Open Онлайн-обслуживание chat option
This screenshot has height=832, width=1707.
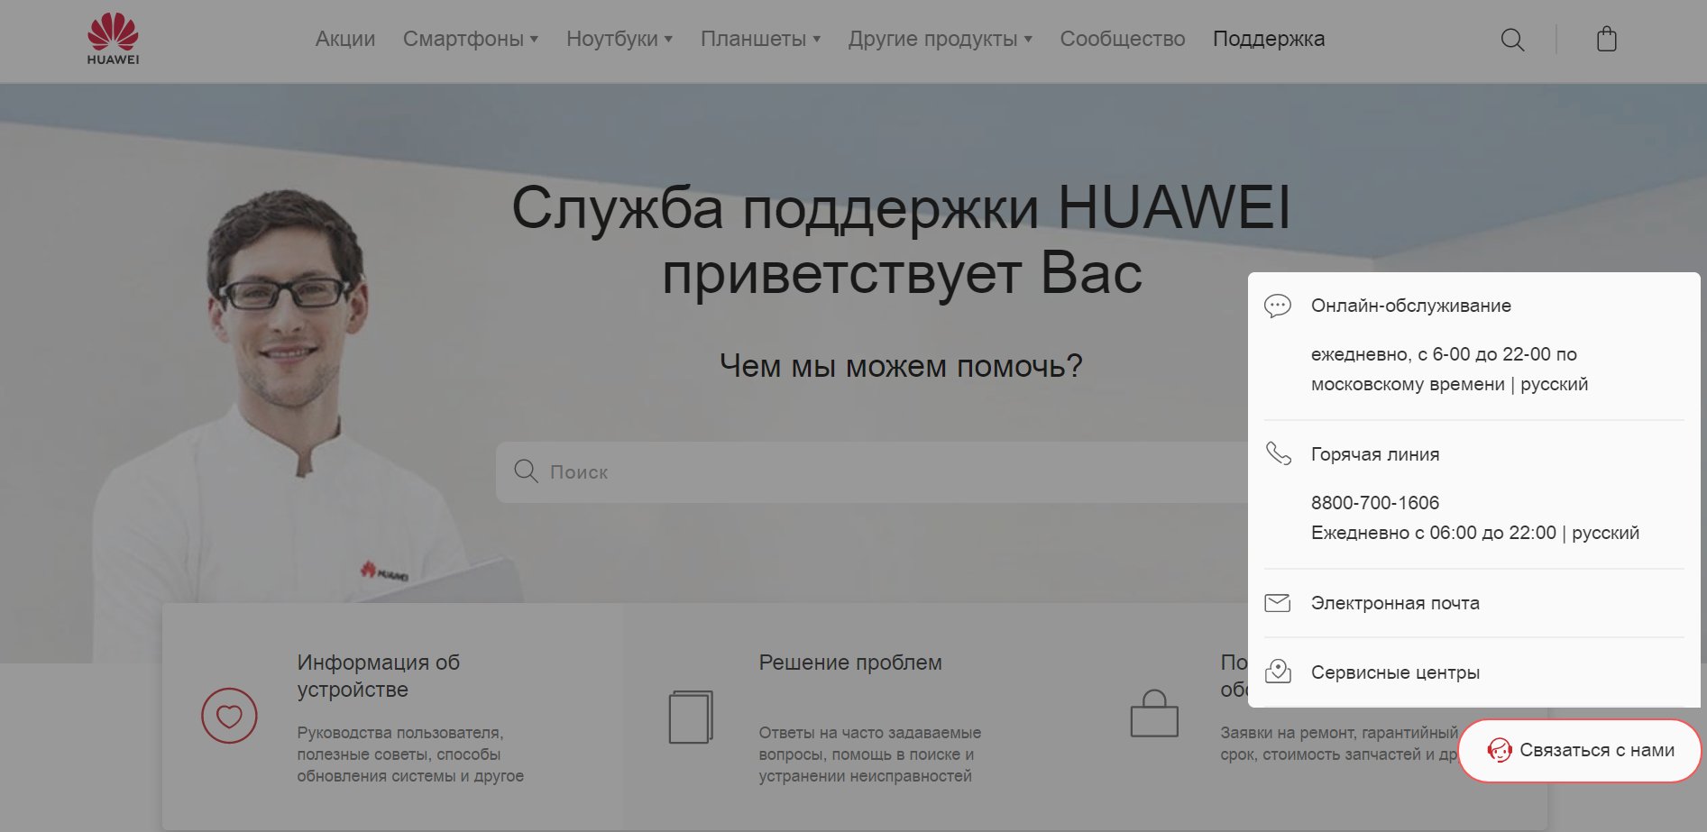point(1411,306)
